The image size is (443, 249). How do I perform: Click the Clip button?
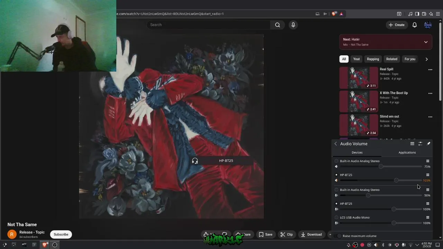point(286,234)
